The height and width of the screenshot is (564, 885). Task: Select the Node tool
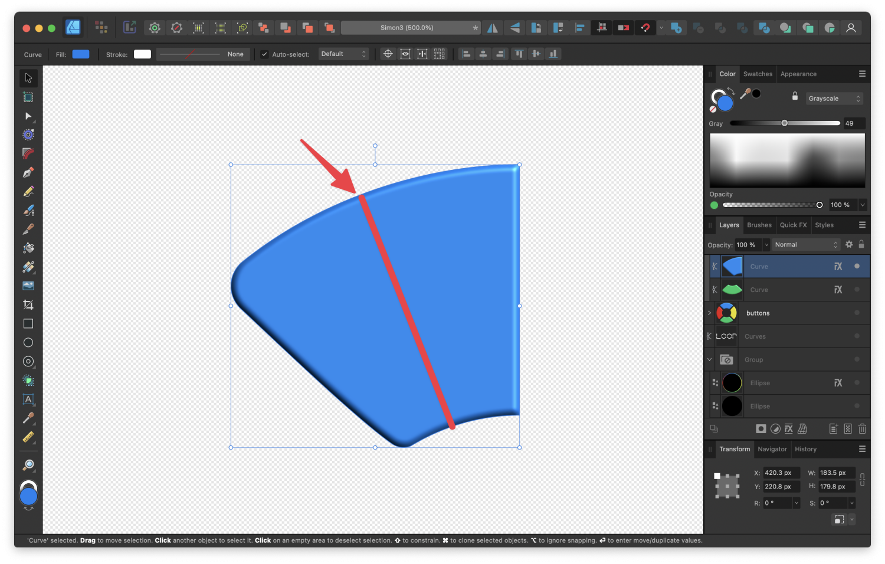click(x=28, y=116)
